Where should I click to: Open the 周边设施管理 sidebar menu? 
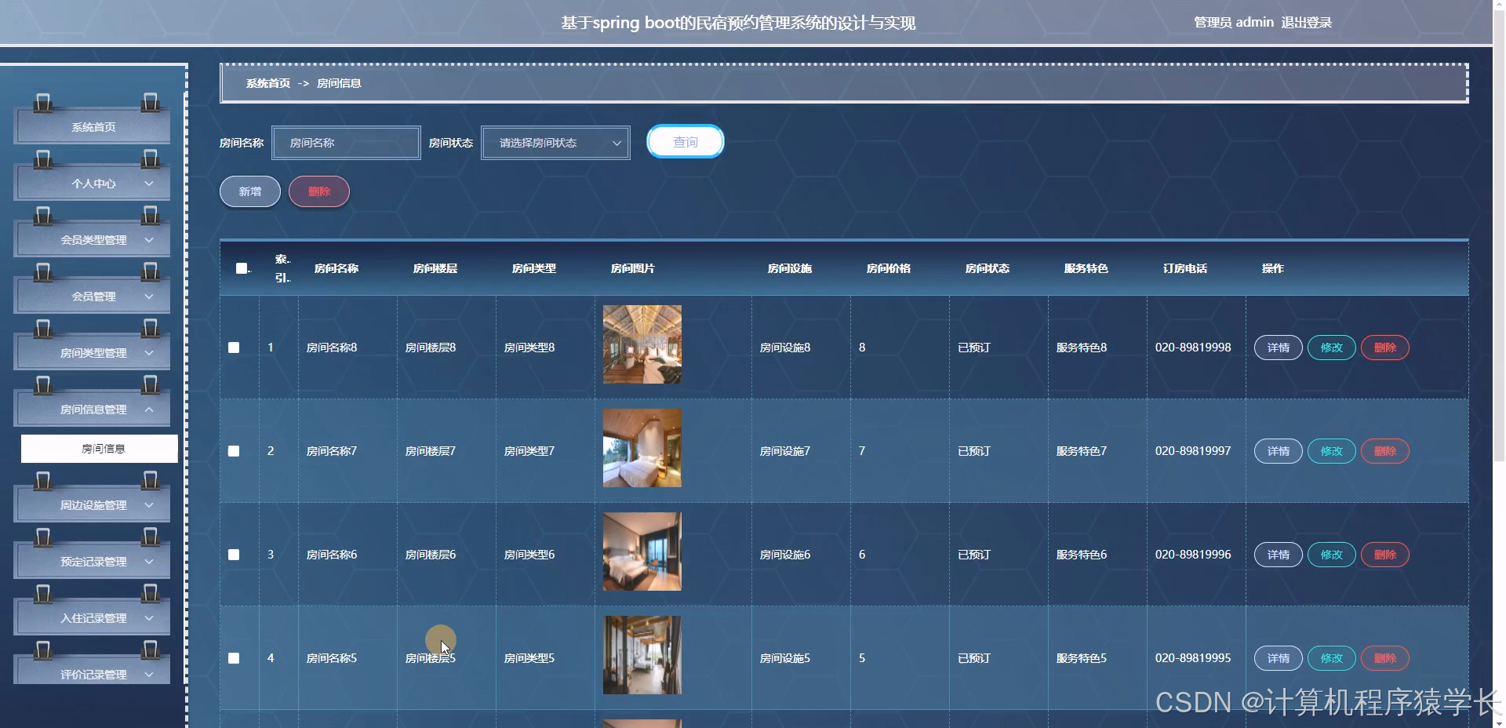(93, 505)
